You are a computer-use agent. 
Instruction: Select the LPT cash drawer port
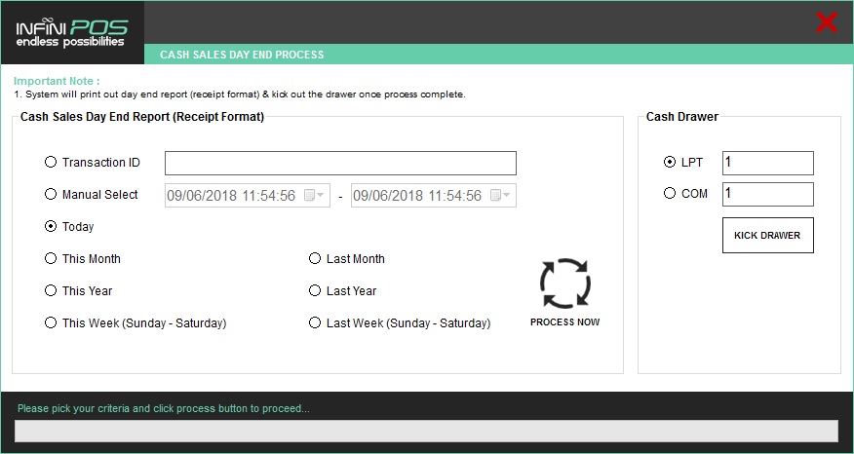click(x=670, y=163)
